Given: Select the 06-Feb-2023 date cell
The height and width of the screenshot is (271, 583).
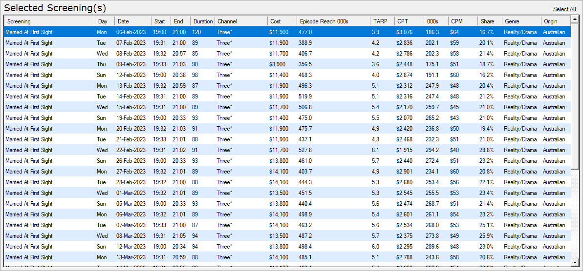Looking at the screenshot, I should pyautogui.click(x=131, y=32).
